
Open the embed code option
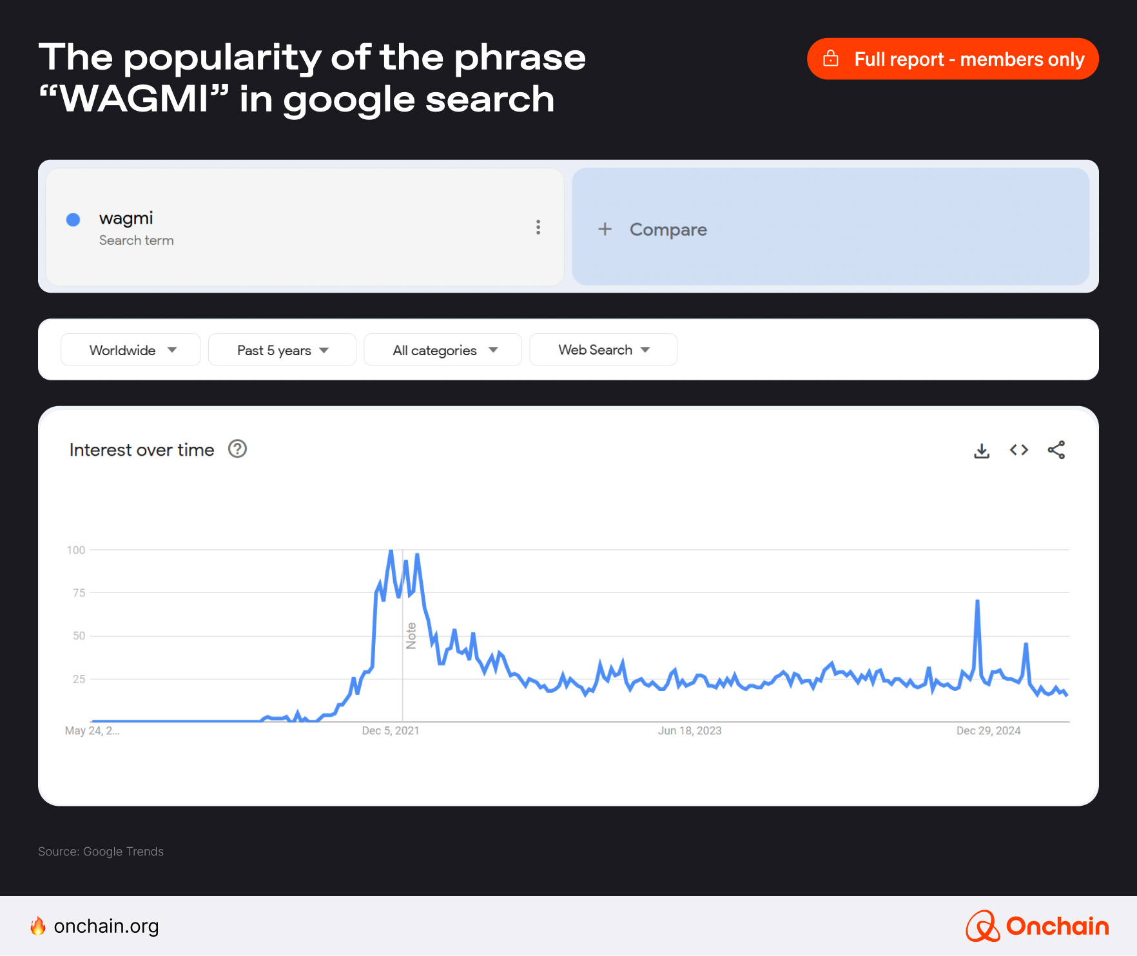click(x=1018, y=450)
